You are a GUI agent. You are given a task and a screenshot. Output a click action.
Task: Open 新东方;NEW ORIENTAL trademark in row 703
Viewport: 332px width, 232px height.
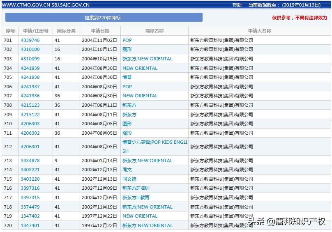(148, 59)
